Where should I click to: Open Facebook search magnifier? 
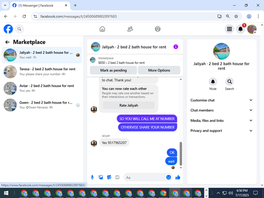[x=20, y=29]
